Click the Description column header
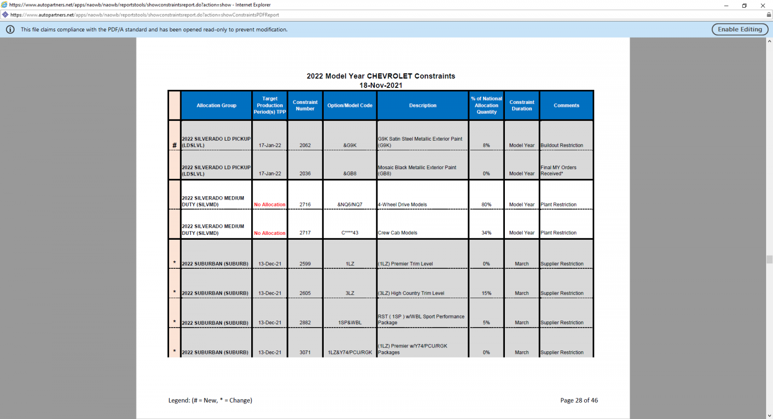The image size is (773, 419). coord(423,105)
